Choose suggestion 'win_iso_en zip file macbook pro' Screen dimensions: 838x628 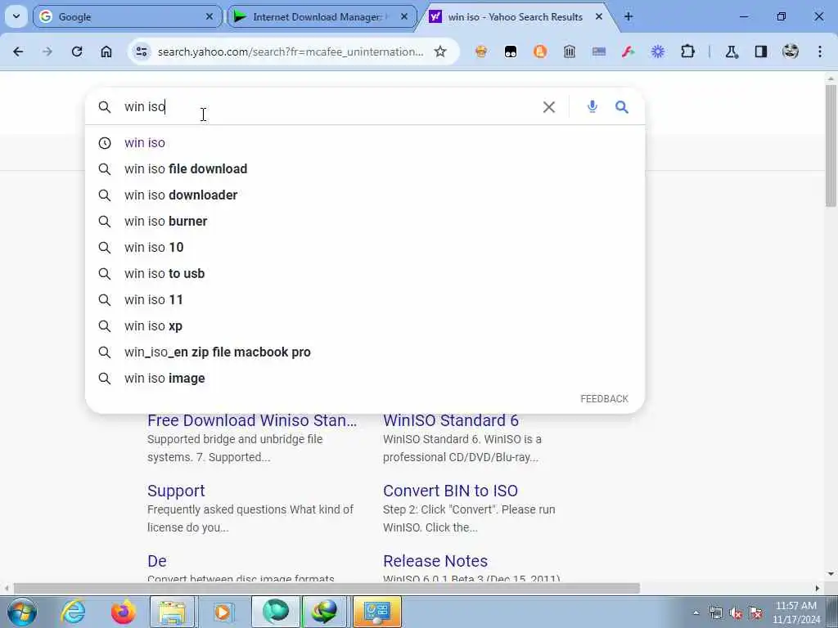365,352
